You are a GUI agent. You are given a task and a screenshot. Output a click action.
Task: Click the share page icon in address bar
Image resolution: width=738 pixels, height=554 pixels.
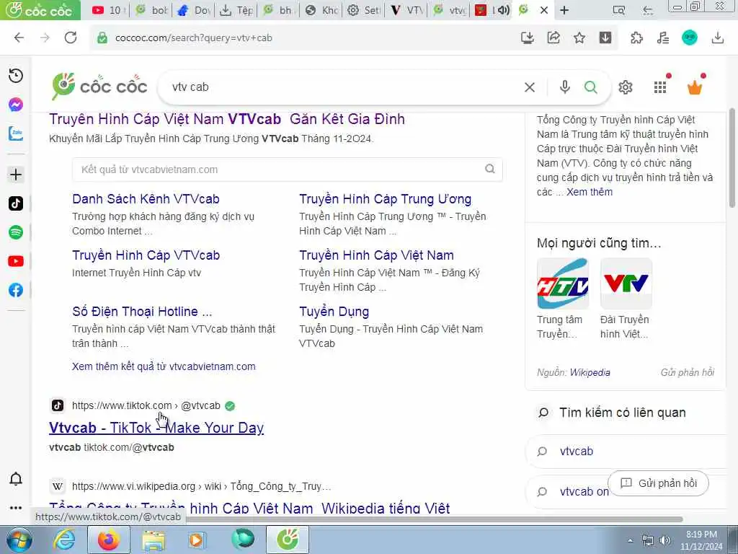coord(553,38)
